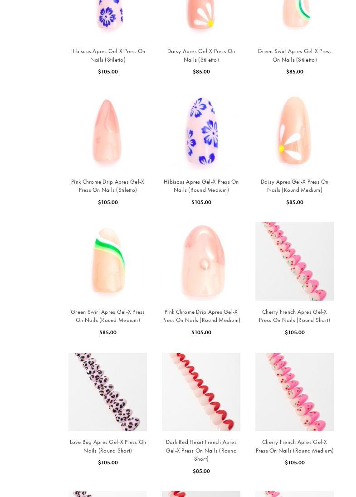Viewport: 356px width, 497px height.
Task: Open Cherry French Apres Gel-X Press On Nails (Round Medium) title
Action: tap(294, 446)
